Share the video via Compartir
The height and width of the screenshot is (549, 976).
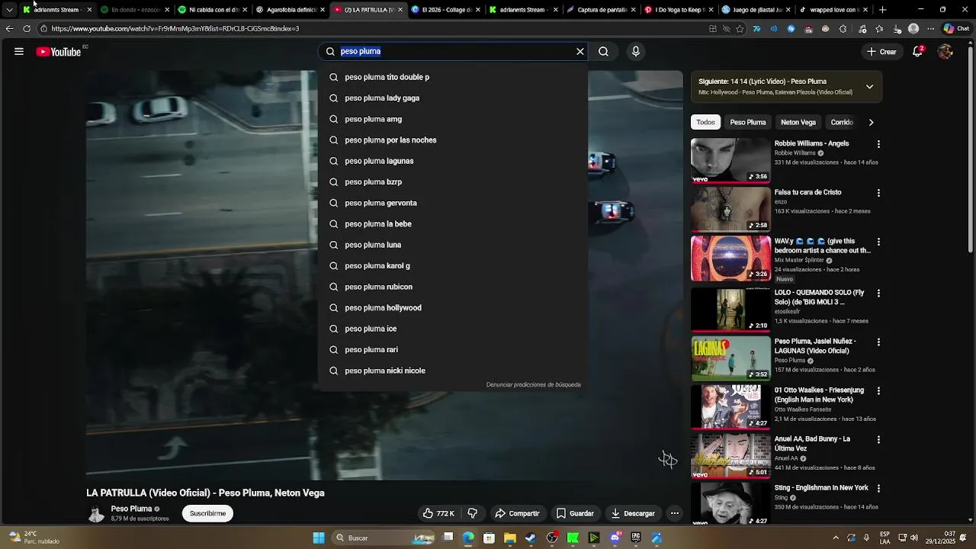517,513
